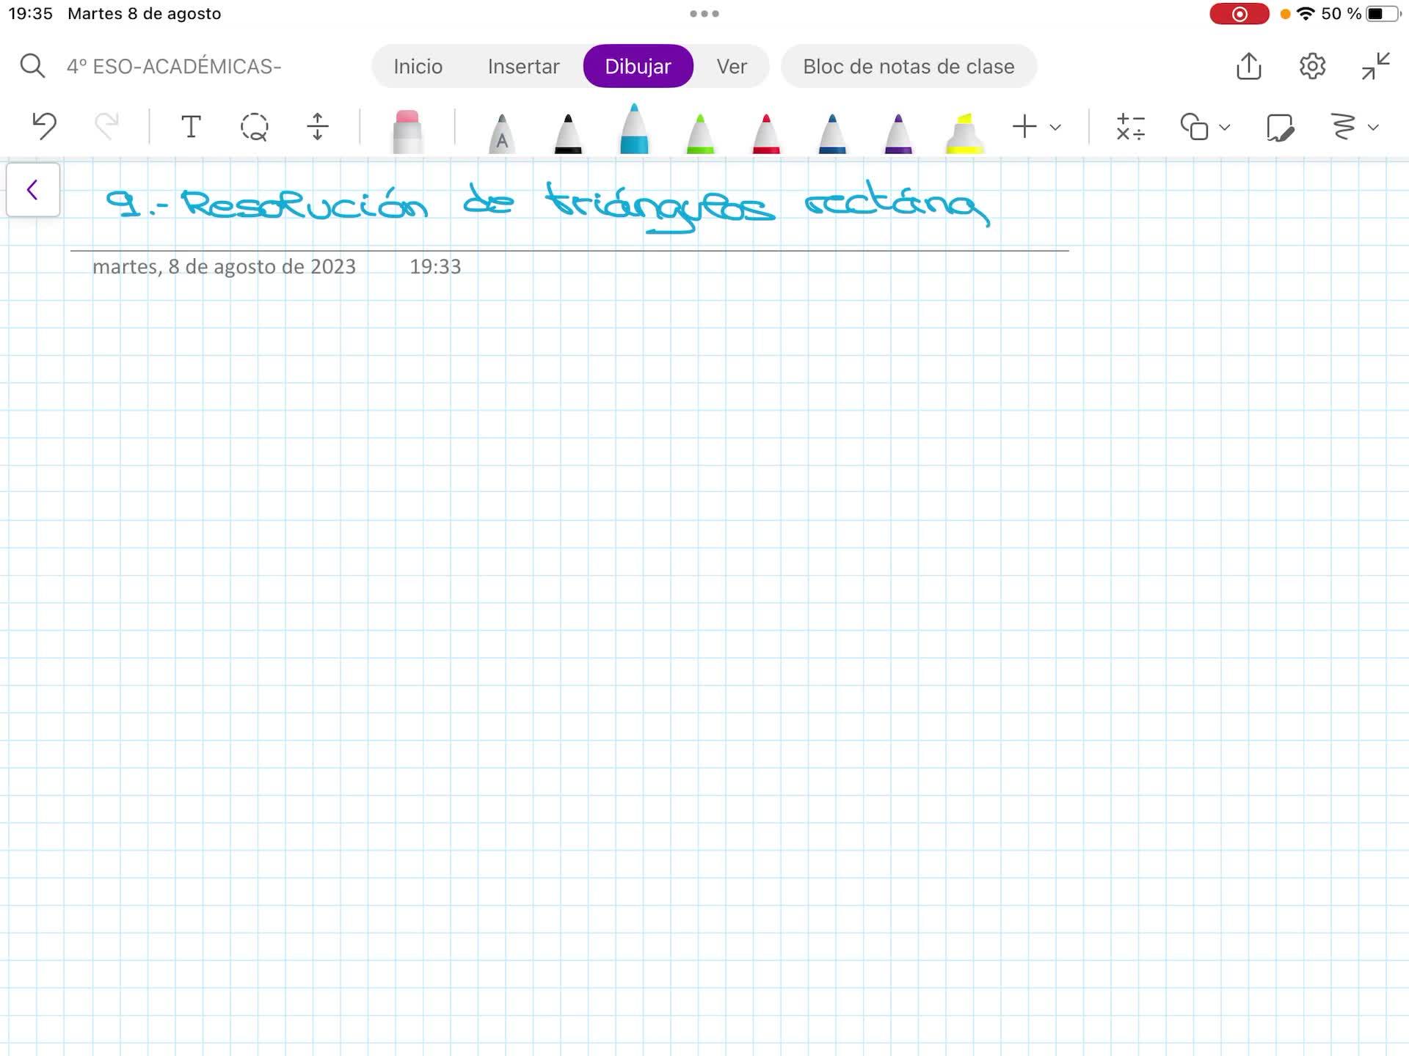Select the Text tool
Screen dimensions: 1409x1056
point(191,127)
